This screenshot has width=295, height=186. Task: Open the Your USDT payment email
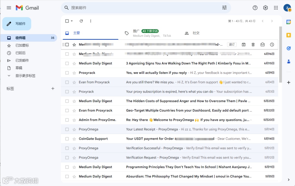tap(169, 139)
